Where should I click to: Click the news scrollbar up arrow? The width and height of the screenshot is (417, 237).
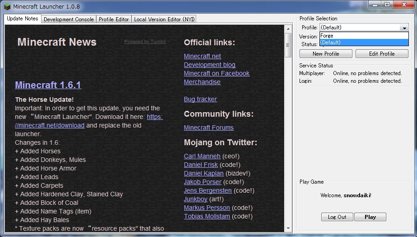point(288,28)
